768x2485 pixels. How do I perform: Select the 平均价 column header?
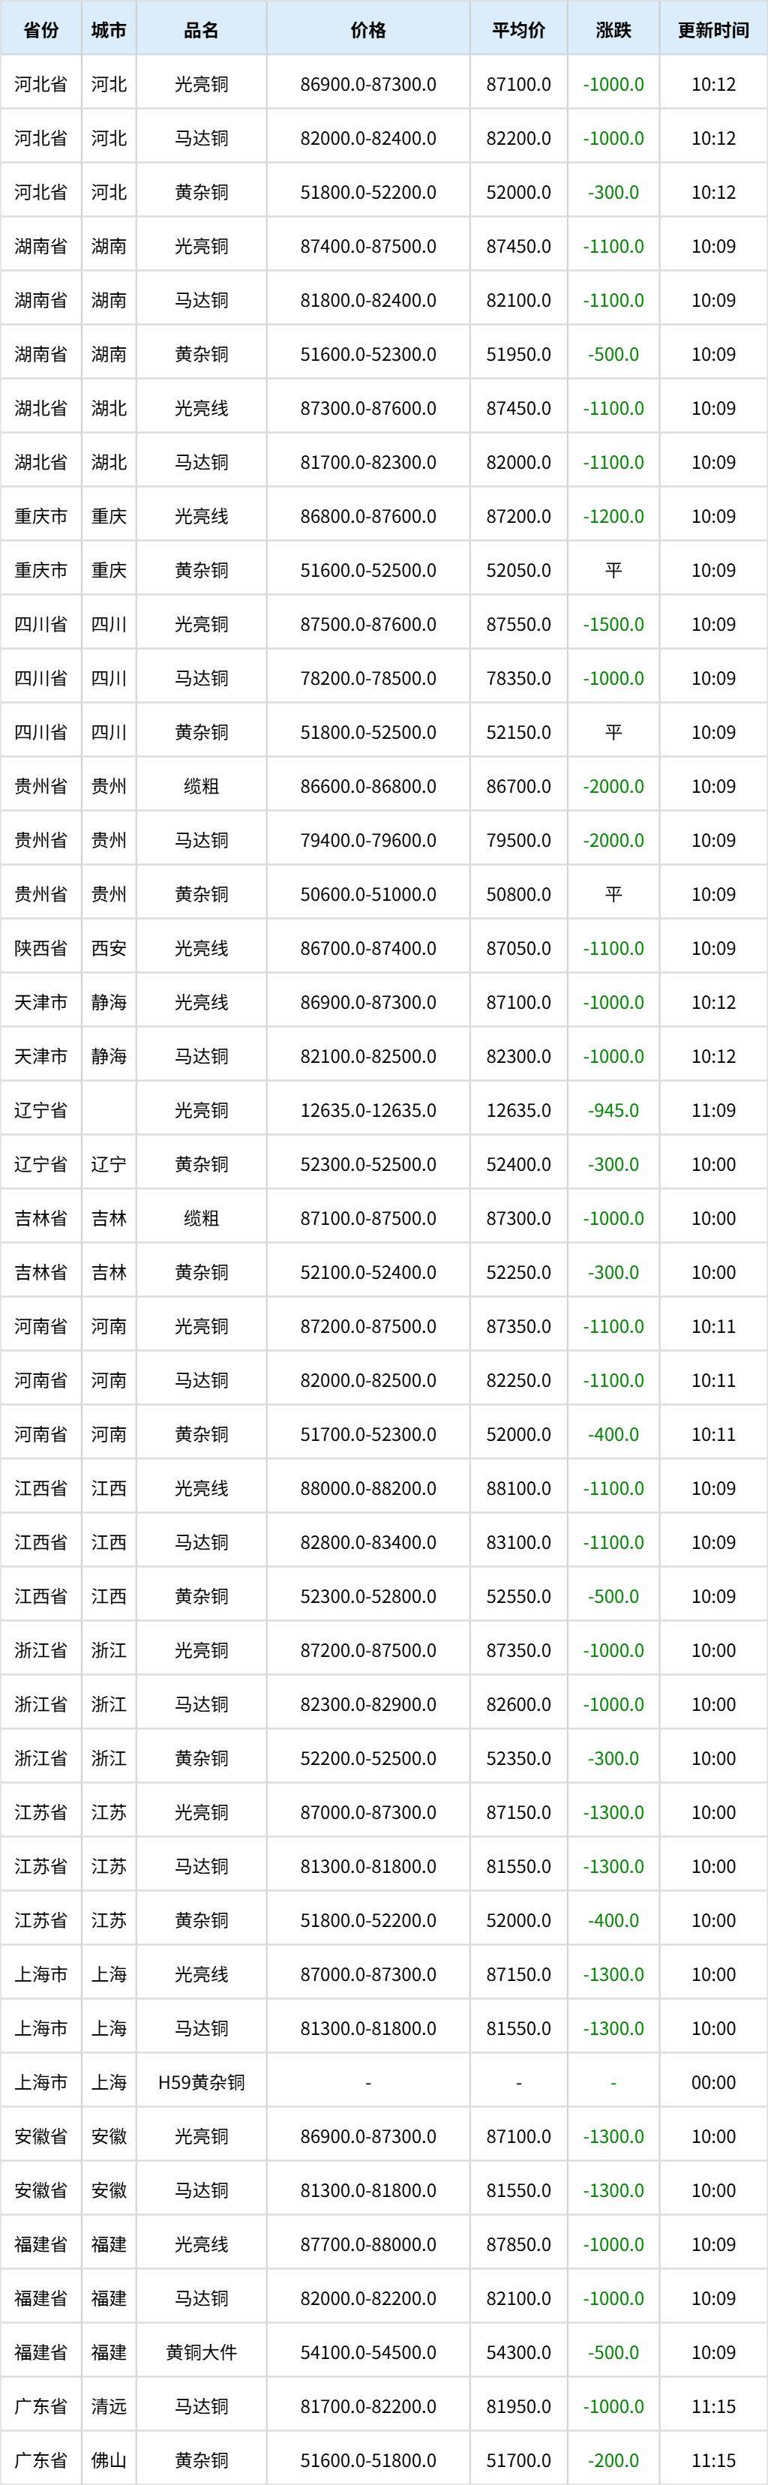(518, 30)
